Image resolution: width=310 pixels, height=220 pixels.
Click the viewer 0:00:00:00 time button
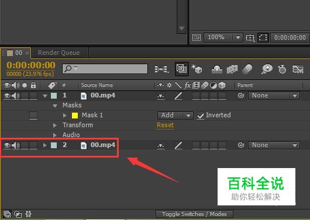tap(290, 37)
